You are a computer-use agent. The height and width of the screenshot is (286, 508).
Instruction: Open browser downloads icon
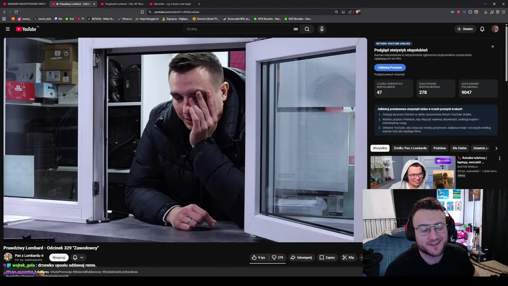(485, 12)
